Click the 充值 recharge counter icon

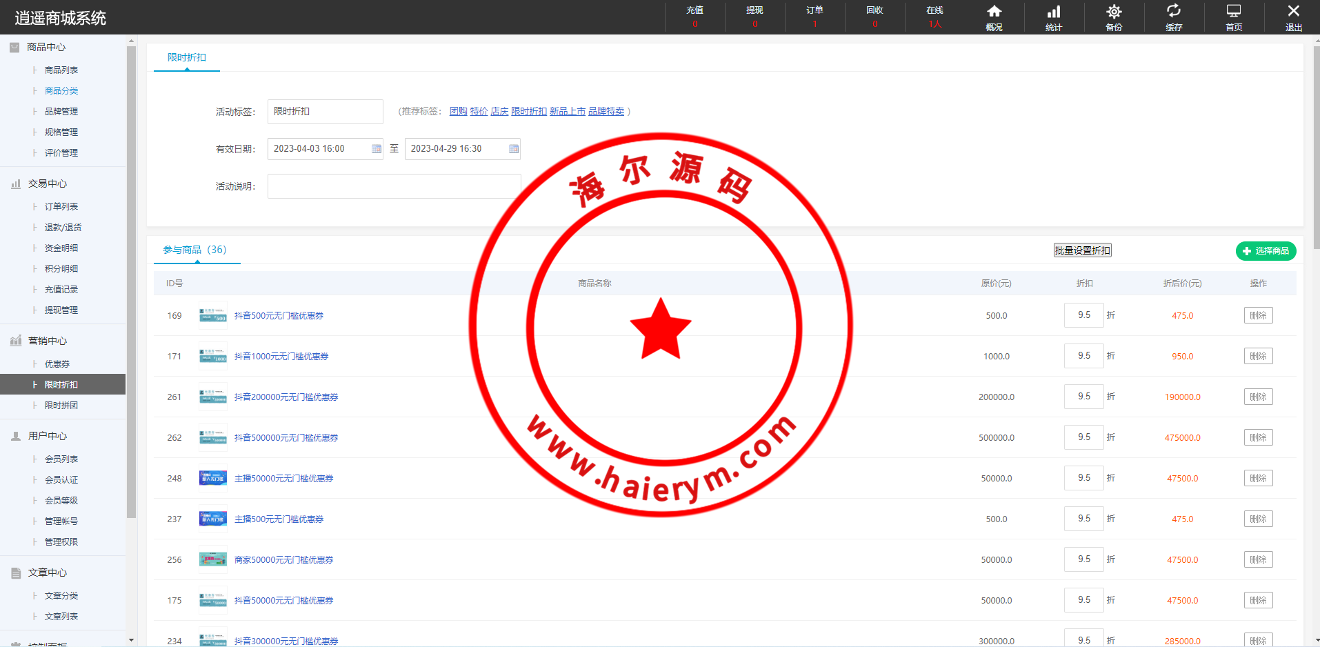click(x=694, y=17)
